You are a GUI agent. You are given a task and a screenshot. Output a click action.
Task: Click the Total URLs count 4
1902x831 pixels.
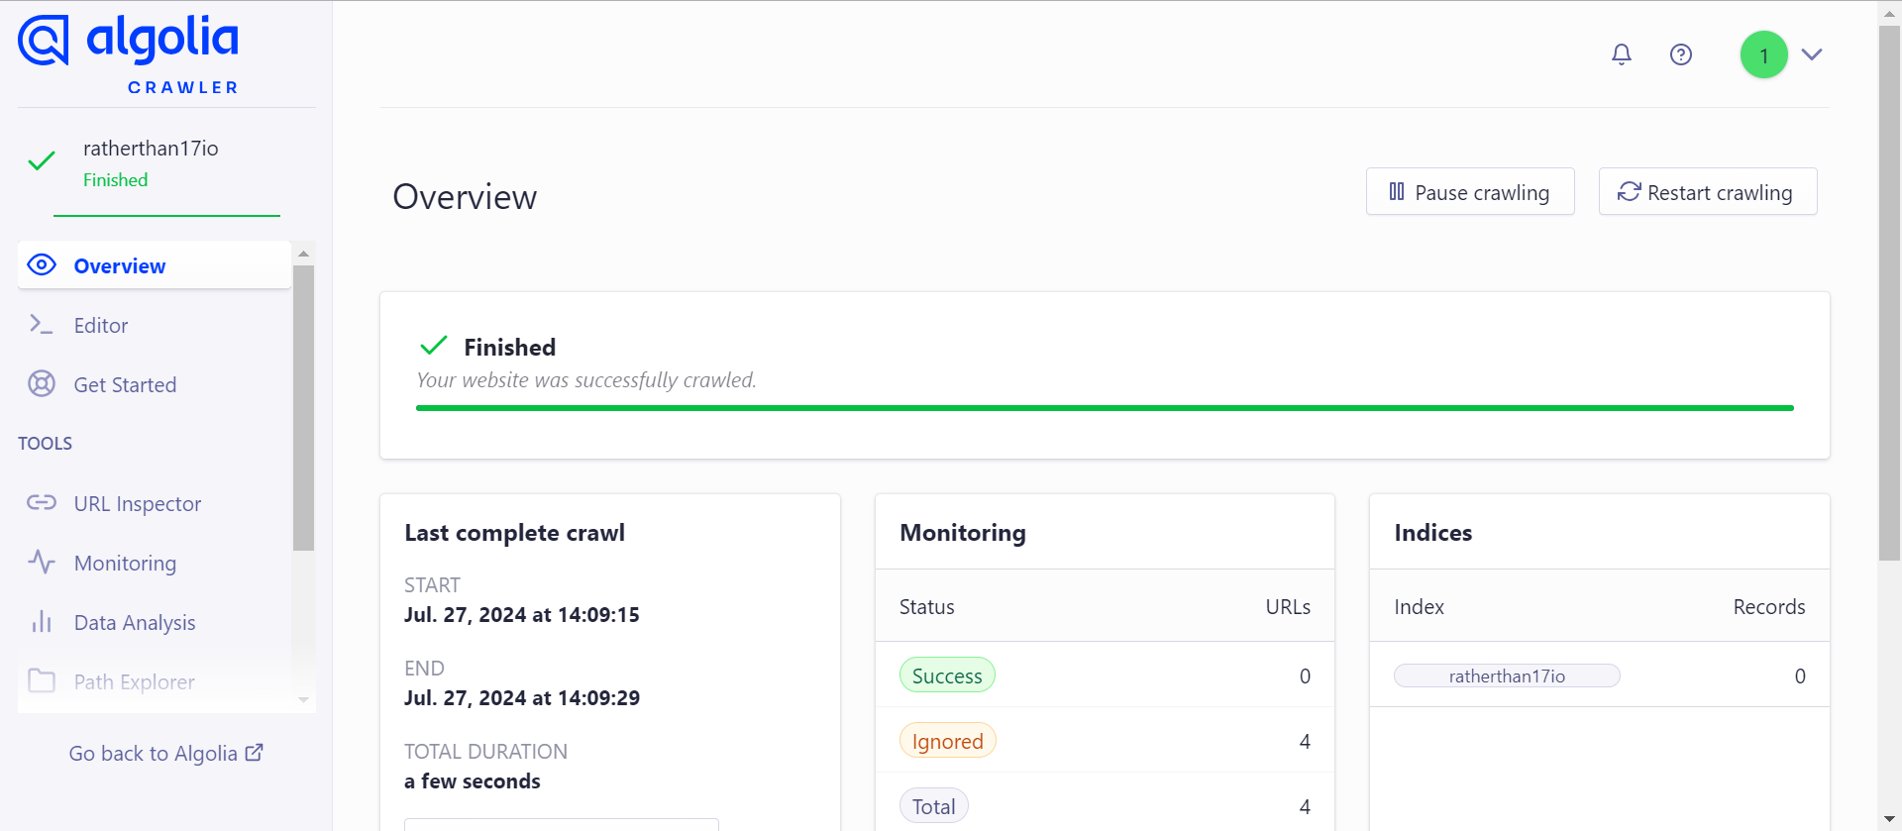1305,806
